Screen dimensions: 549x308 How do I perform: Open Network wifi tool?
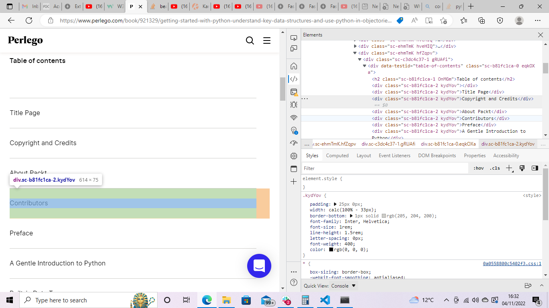(x=294, y=118)
